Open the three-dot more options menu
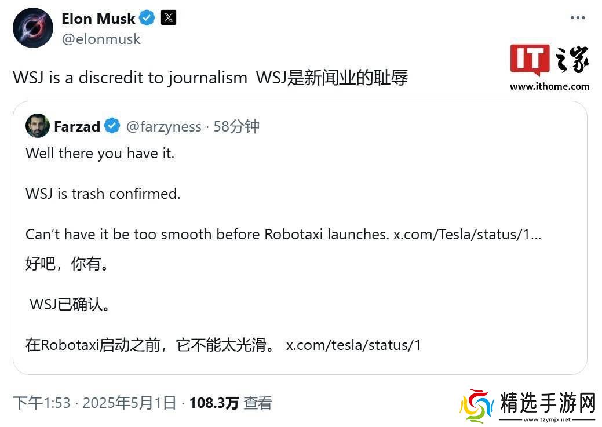The image size is (602, 427). click(x=577, y=18)
